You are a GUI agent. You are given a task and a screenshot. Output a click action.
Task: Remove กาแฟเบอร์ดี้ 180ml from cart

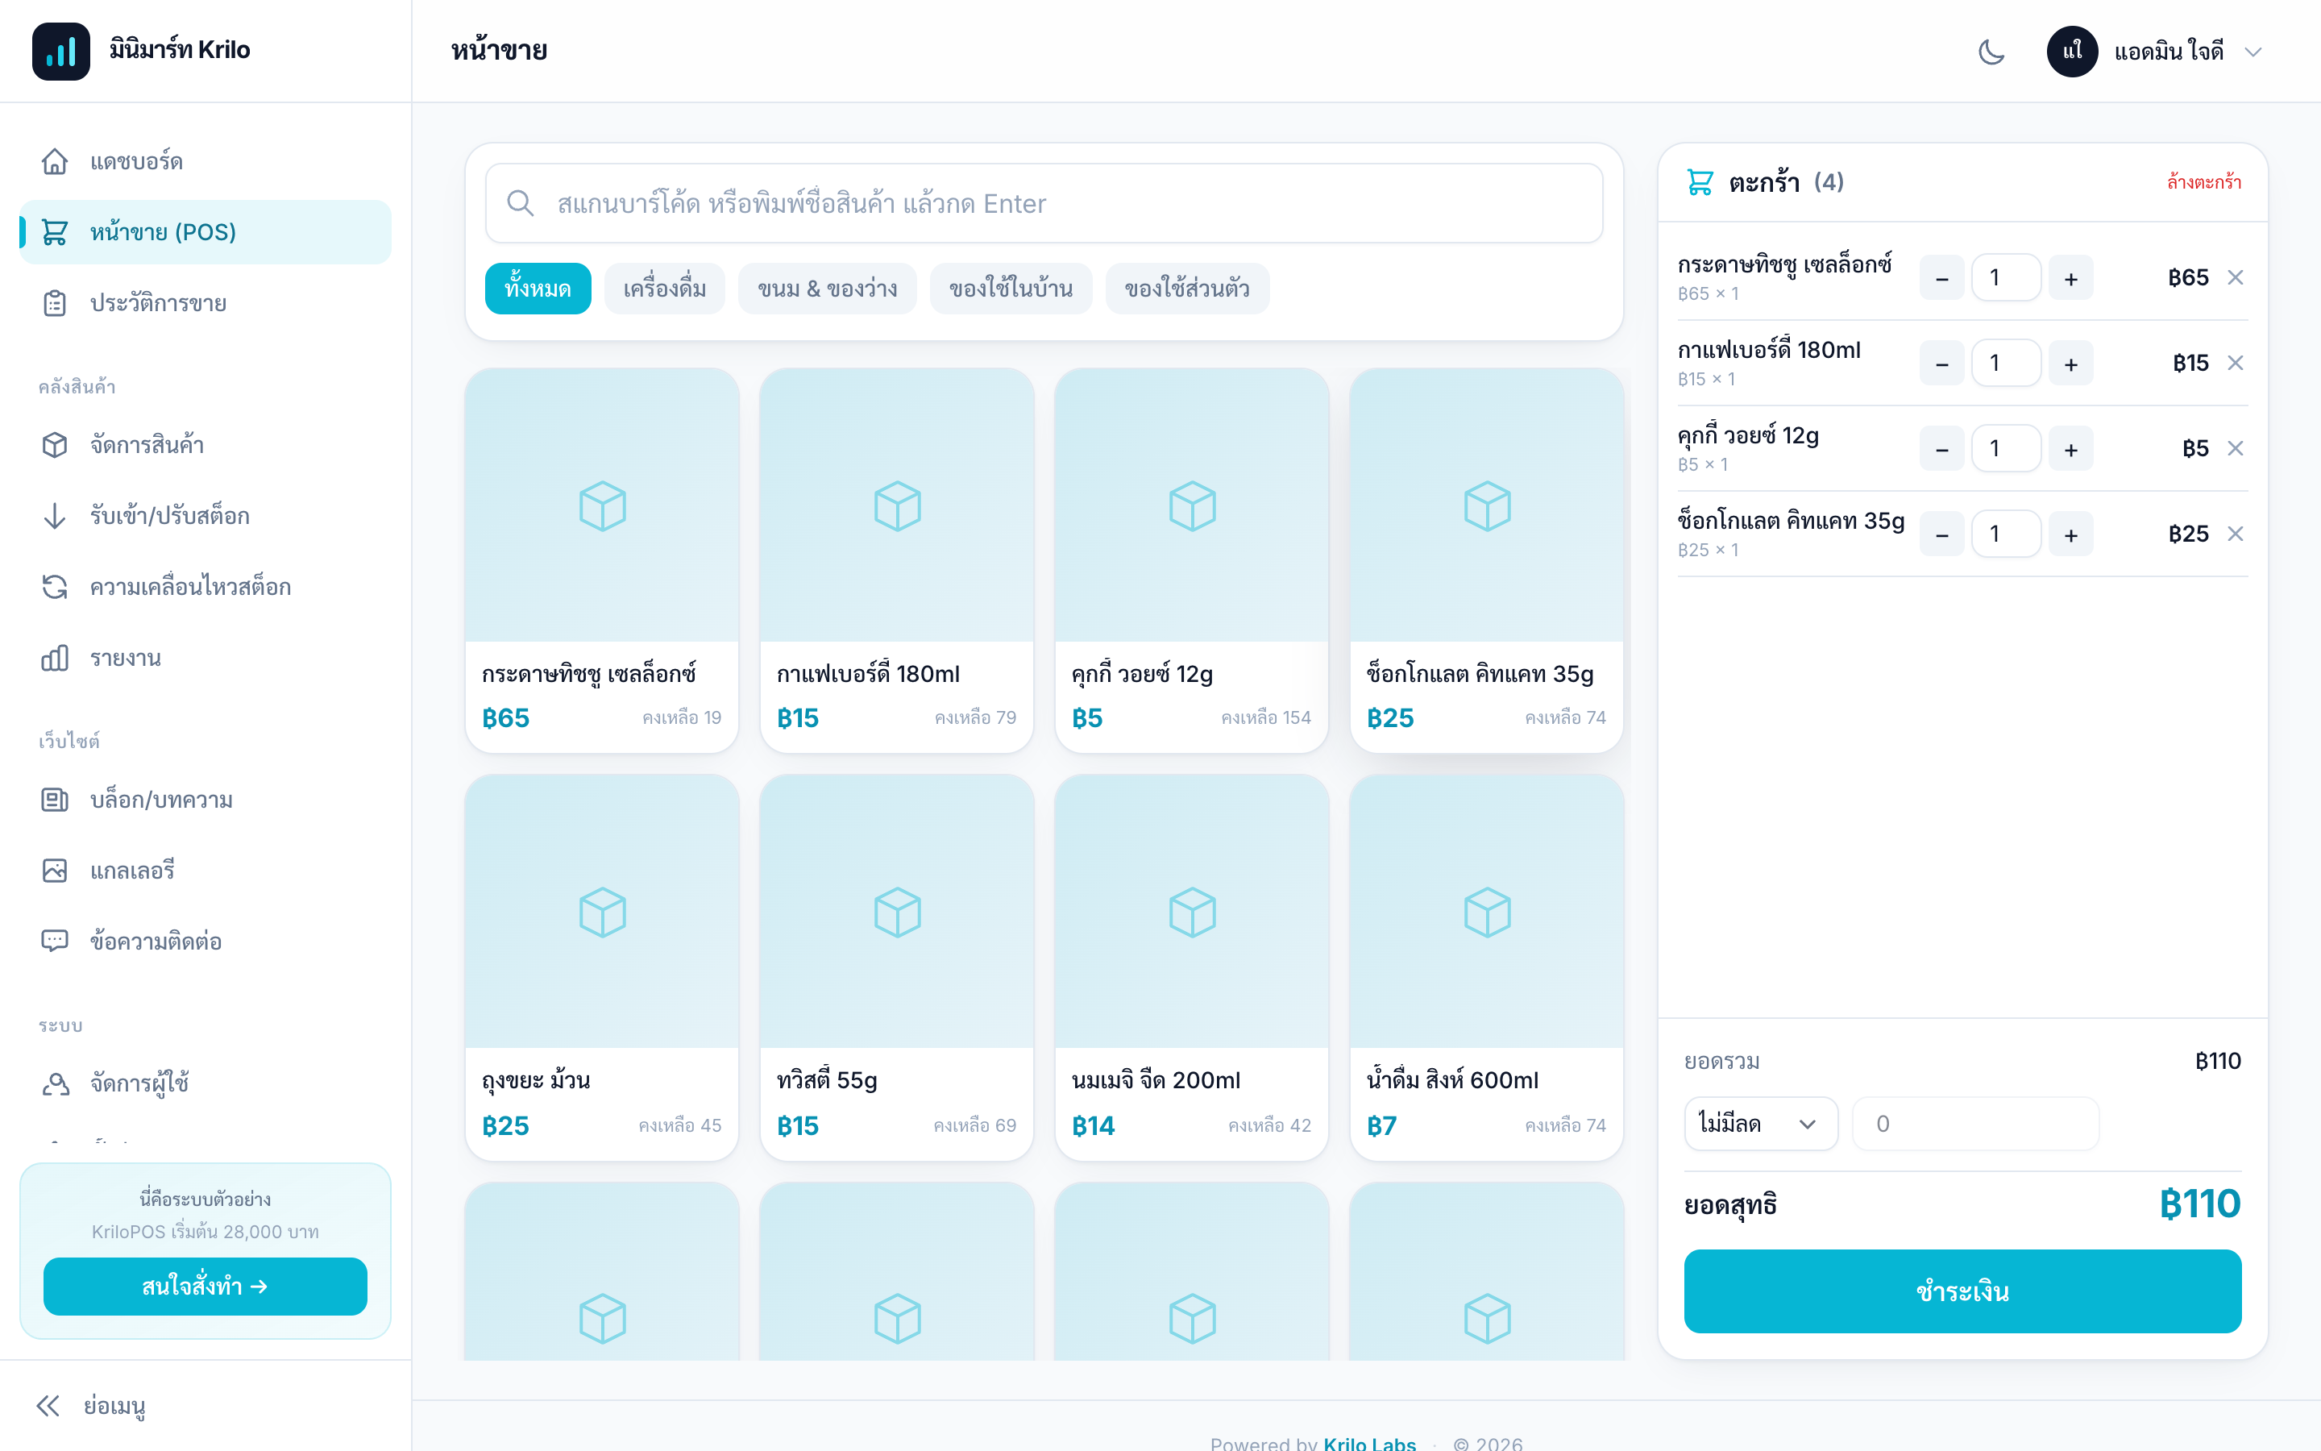(x=2236, y=363)
